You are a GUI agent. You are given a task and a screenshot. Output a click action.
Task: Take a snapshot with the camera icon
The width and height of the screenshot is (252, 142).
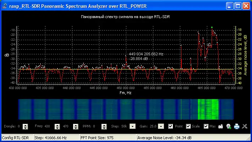click(220, 126)
